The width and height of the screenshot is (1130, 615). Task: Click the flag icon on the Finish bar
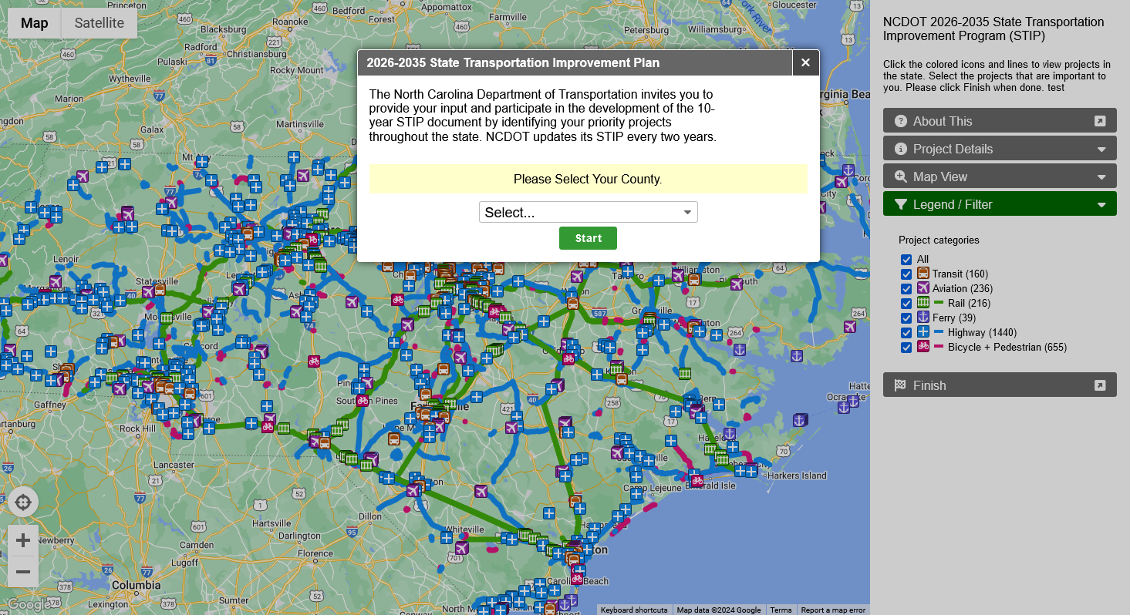click(x=899, y=385)
